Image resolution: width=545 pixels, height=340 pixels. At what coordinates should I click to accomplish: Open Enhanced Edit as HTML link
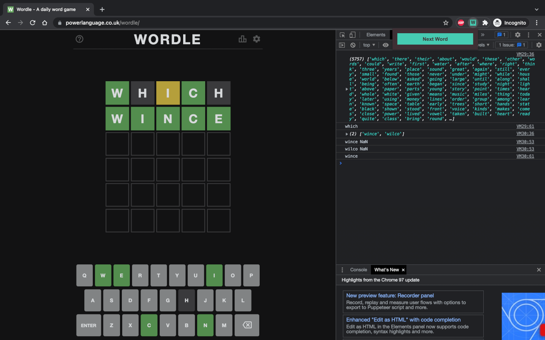point(404,320)
